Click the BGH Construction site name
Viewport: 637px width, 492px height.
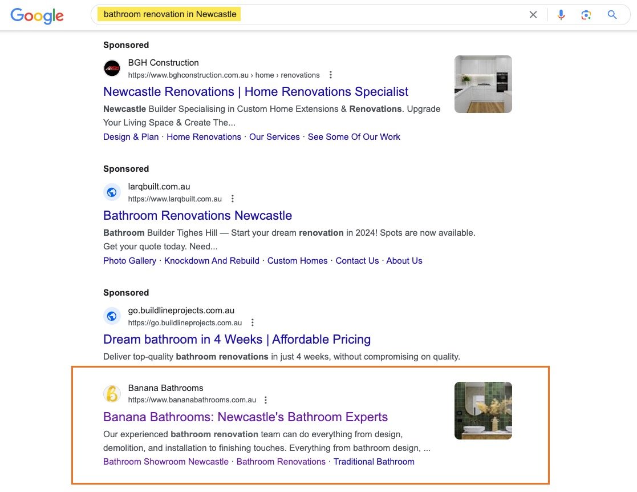[163, 63]
